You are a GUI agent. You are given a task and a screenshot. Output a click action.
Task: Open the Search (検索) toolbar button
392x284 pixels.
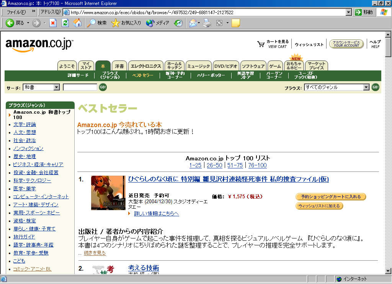click(x=97, y=23)
